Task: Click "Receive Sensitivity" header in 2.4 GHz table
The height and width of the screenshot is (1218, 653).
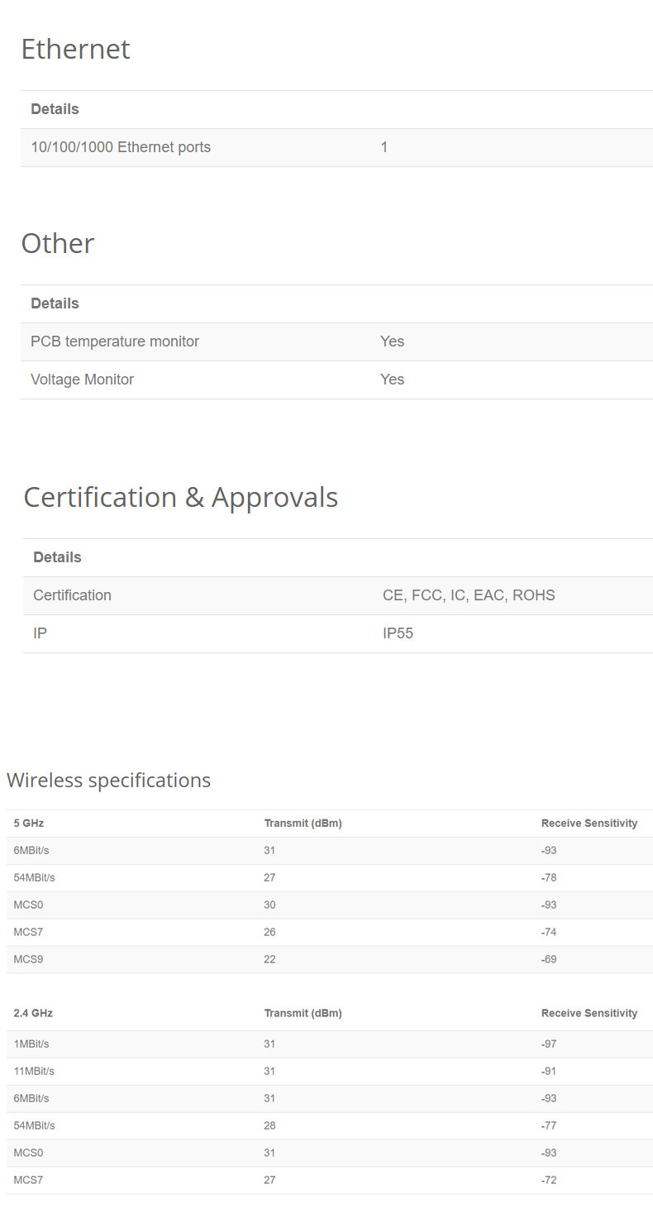Action: pyautogui.click(x=589, y=1014)
